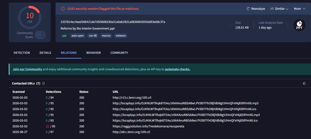Open the URL http://e8.c.lencr.org/109.crl

pos(131,132)
